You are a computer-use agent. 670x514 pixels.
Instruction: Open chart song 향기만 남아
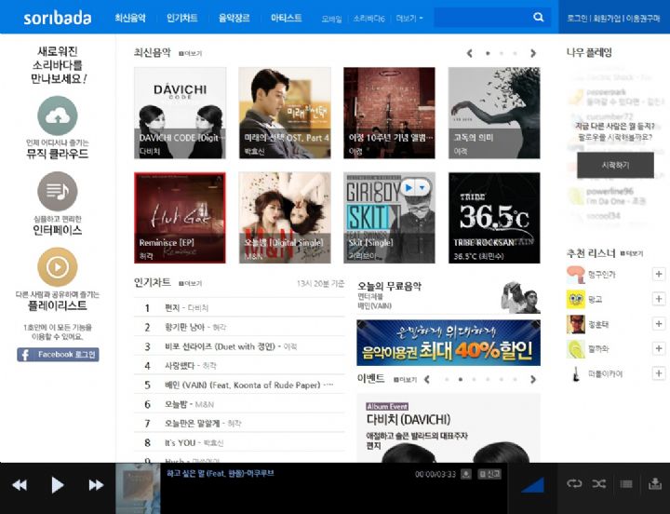pos(195,327)
